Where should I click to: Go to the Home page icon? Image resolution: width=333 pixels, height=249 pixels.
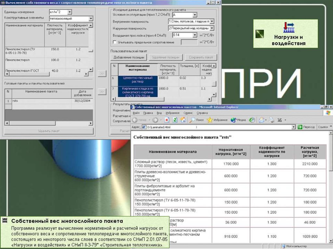click(183, 120)
